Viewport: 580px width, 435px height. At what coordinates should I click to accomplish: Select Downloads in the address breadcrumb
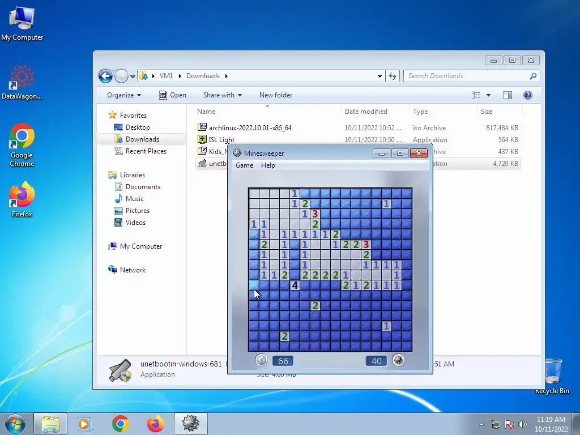coord(203,76)
